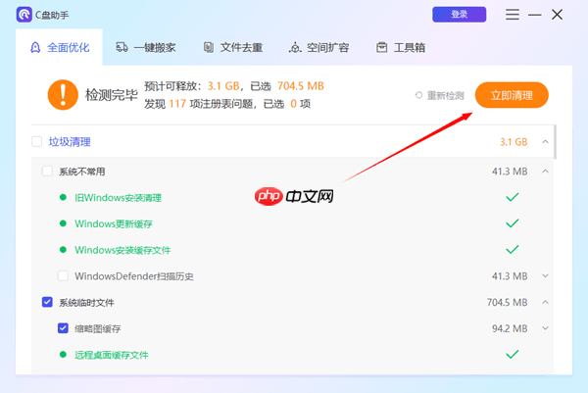Click the 117 registry issues count
This screenshot has height=393, width=588.
click(177, 104)
